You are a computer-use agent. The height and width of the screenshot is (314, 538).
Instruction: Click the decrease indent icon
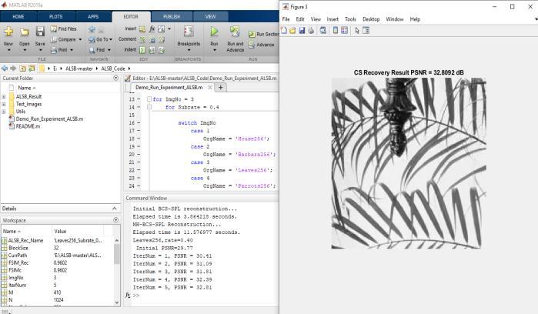pos(162,50)
